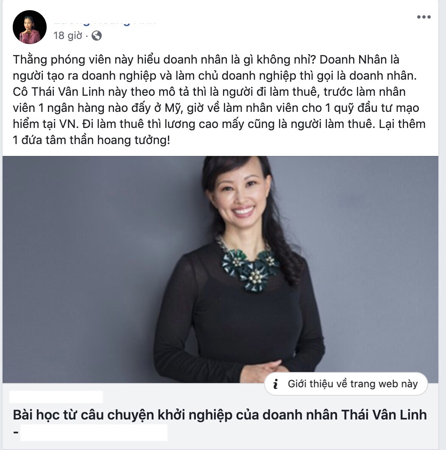446x450 pixels.
Task: Open the link preview photo of the woman
Action: pos(220,269)
